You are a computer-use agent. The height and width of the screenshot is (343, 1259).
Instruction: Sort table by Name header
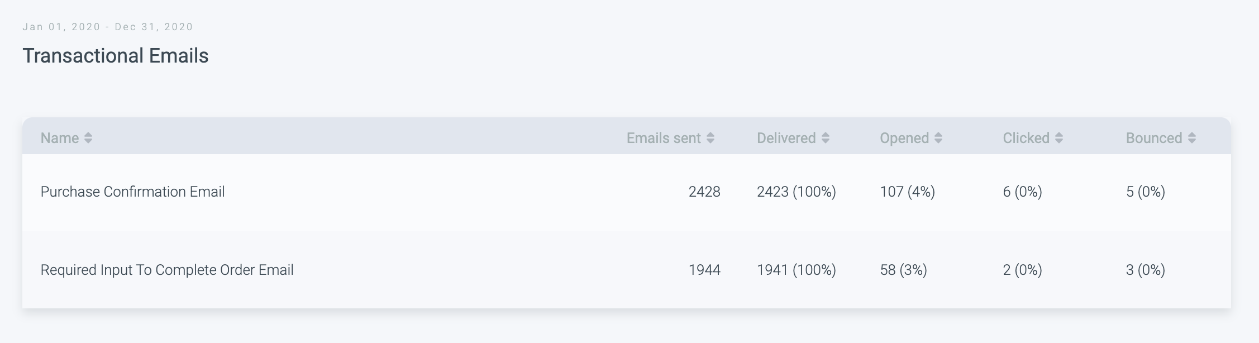tap(60, 138)
